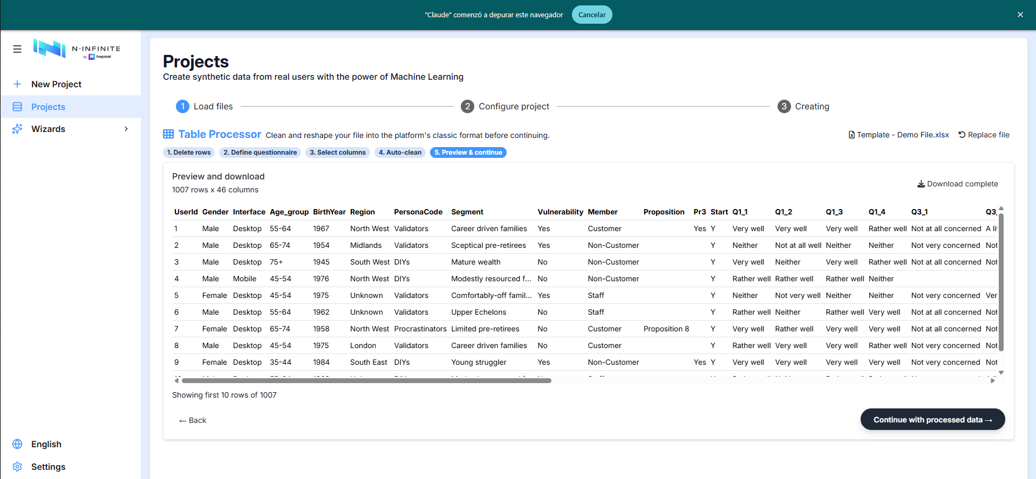Click the plus icon for New Project
This screenshot has width=1036, height=479.
17,84
